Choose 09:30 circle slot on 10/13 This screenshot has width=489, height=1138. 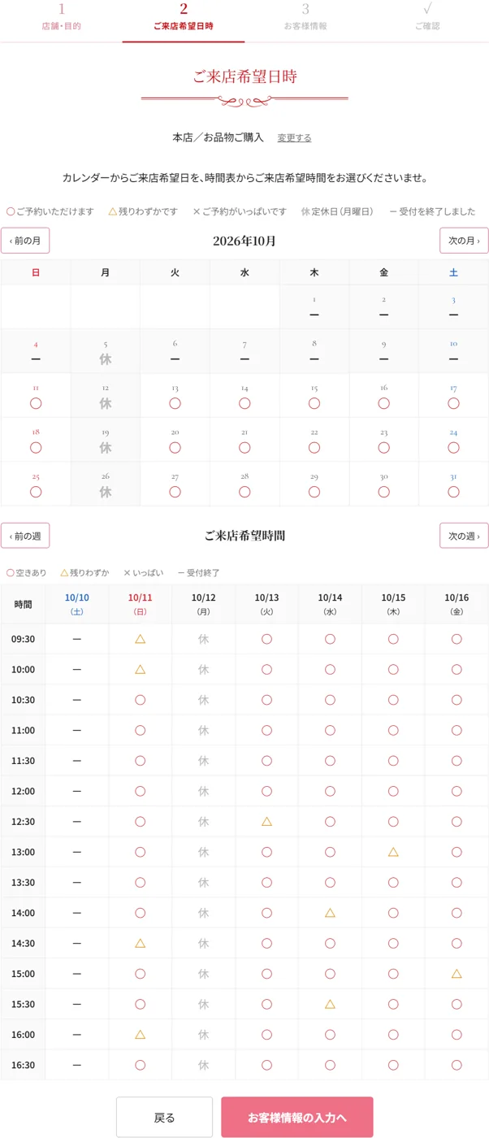point(266,639)
